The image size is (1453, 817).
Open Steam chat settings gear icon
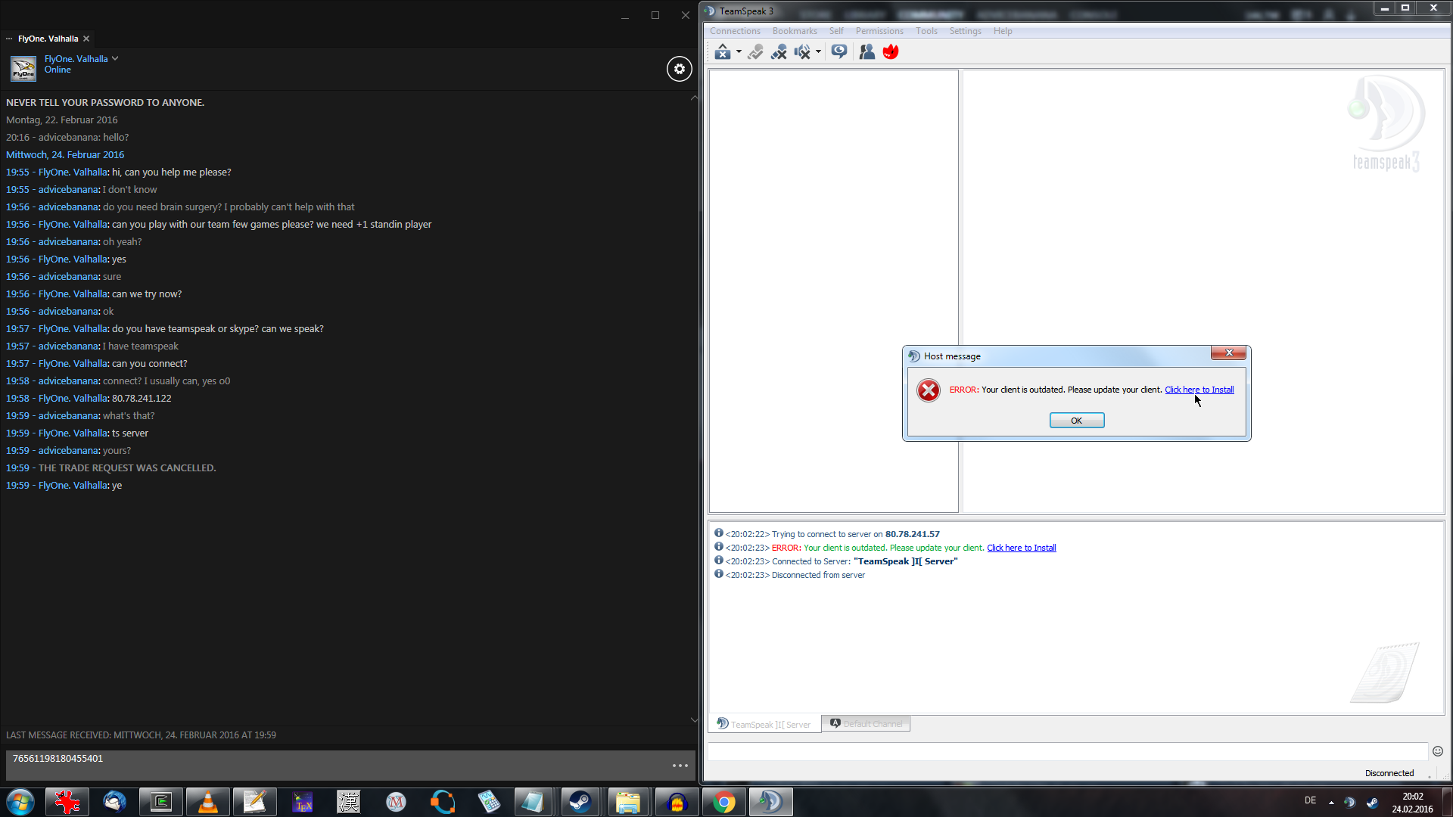tap(679, 69)
